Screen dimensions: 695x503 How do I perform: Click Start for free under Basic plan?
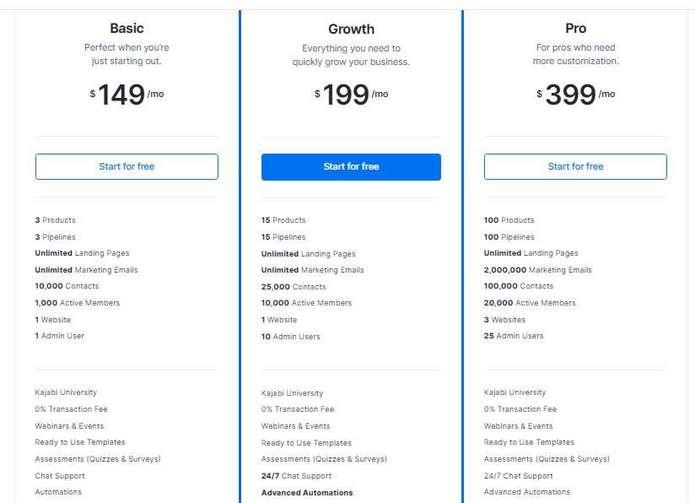click(127, 167)
